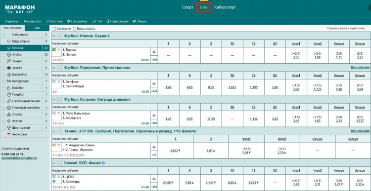Collapse the Хоккей КХЛ Финал section
The height and width of the screenshot is (191, 371).
click(x=54, y=163)
